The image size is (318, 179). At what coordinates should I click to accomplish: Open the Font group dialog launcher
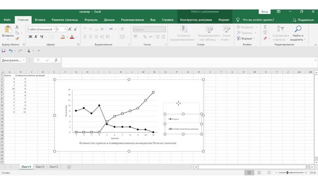point(79,44)
